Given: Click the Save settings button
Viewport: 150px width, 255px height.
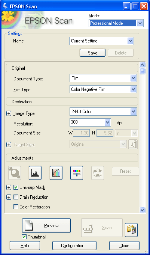Looking at the screenshot, I should click(92, 53).
